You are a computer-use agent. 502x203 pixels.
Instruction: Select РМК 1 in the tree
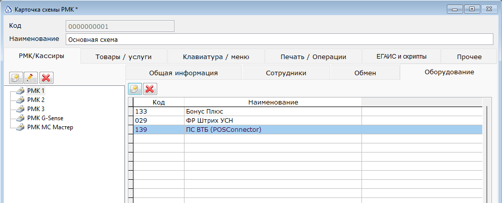36,91
